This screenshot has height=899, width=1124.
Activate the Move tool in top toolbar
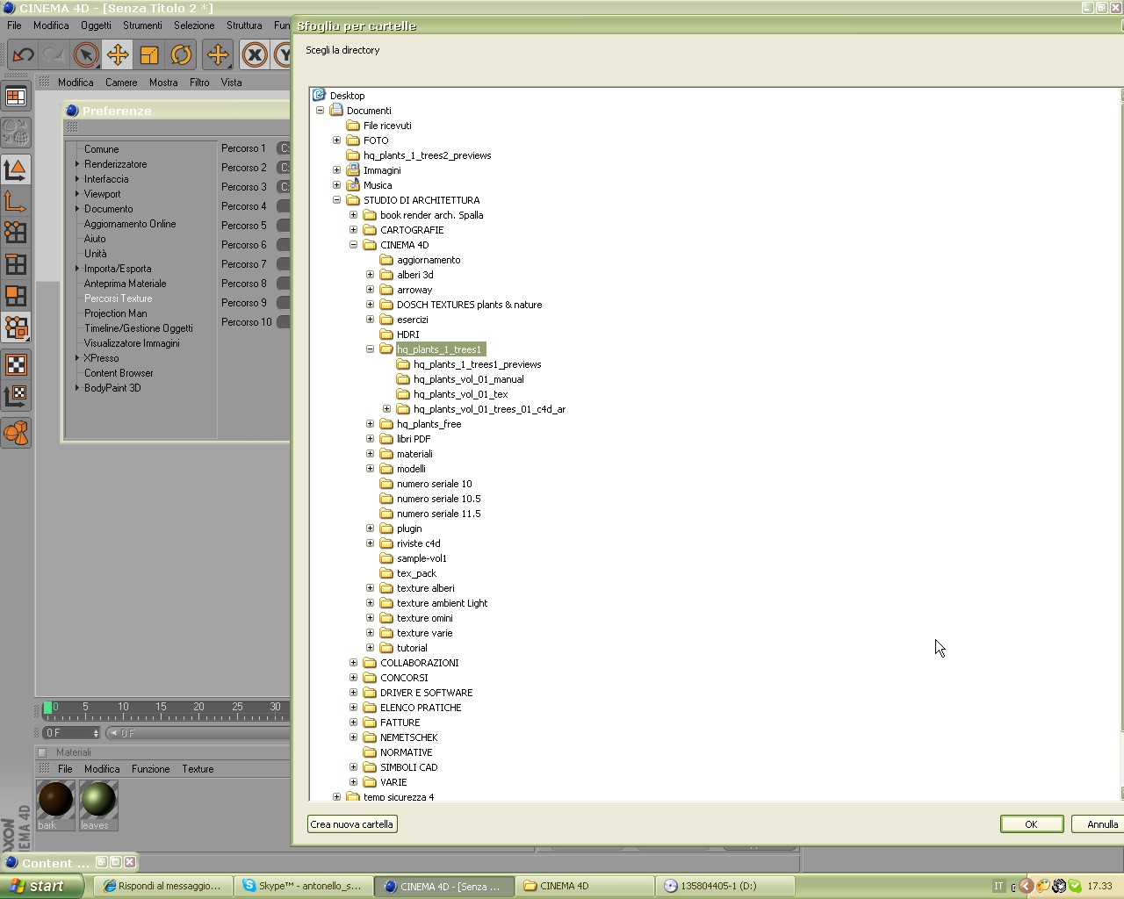click(117, 55)
